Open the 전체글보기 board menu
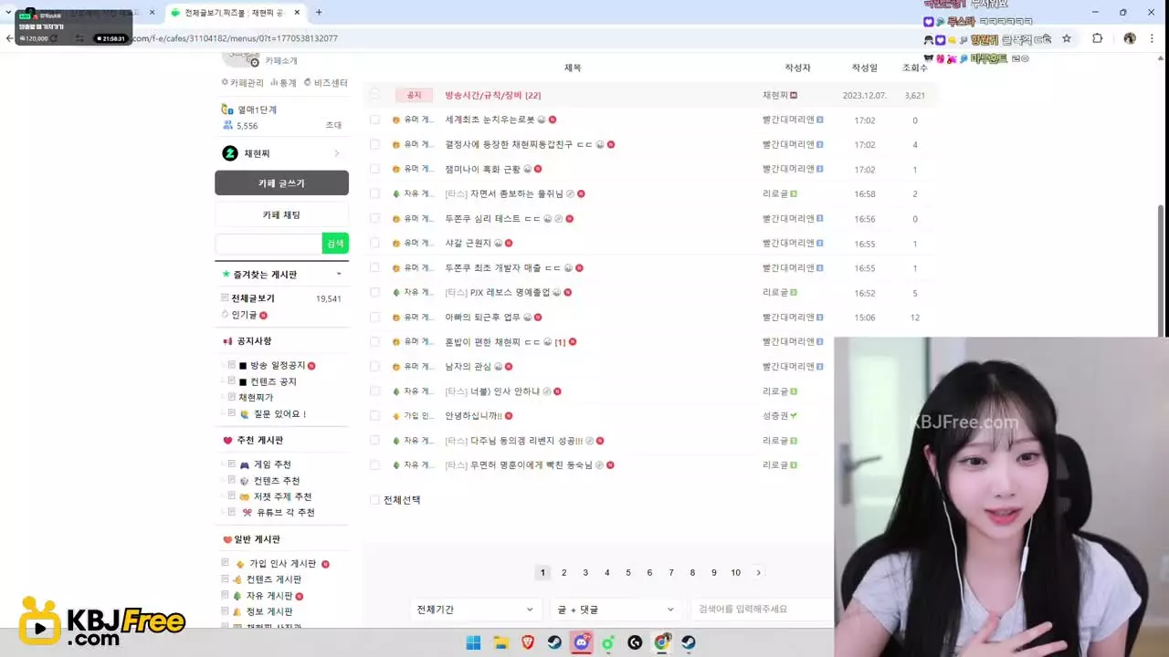Image resolution: width=1169 pixels, height=657 pixels. (x=253, y=298)
